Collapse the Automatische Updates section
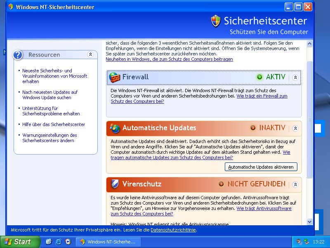 (295, 128)
